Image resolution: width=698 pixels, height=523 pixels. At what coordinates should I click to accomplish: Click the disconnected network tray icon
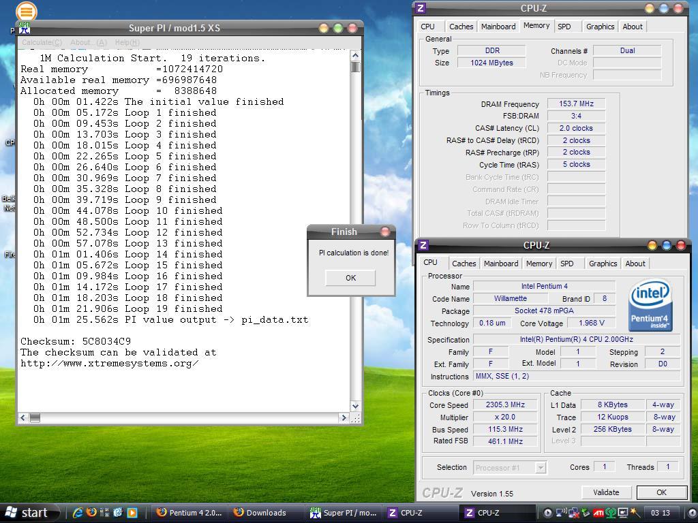click(574, 513)
